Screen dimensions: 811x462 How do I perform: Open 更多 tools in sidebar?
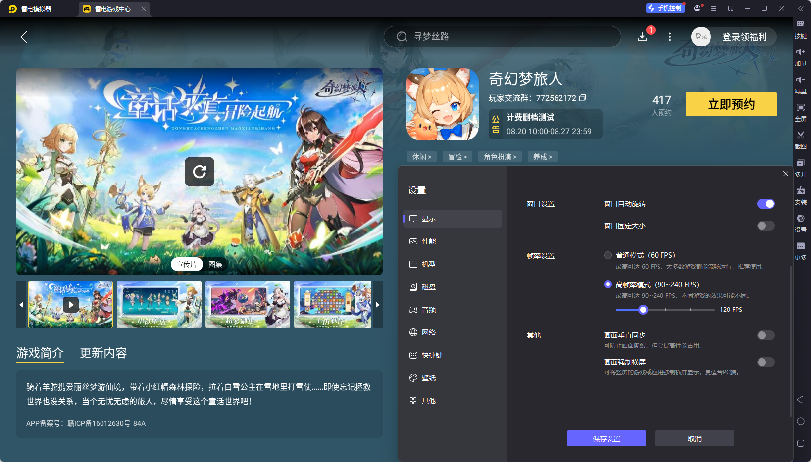[801, 251]
